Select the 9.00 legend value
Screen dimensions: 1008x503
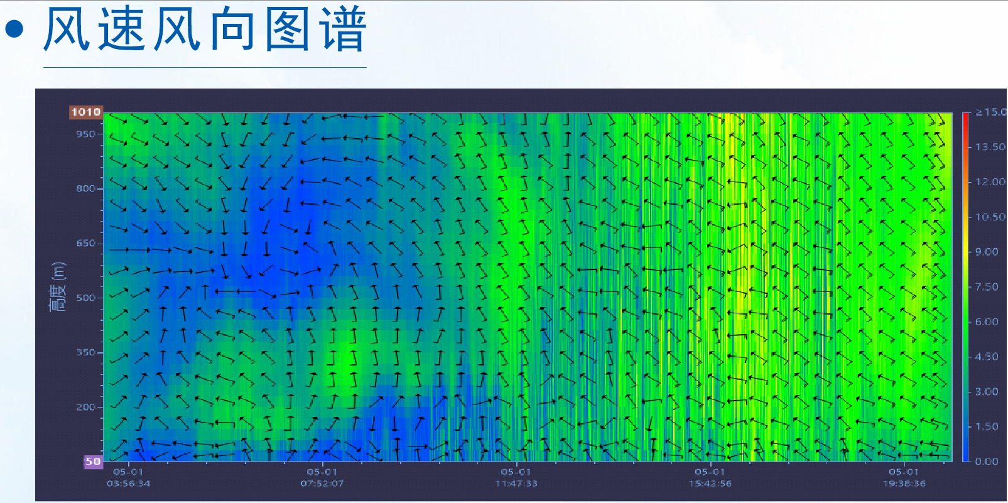point(987,252)
